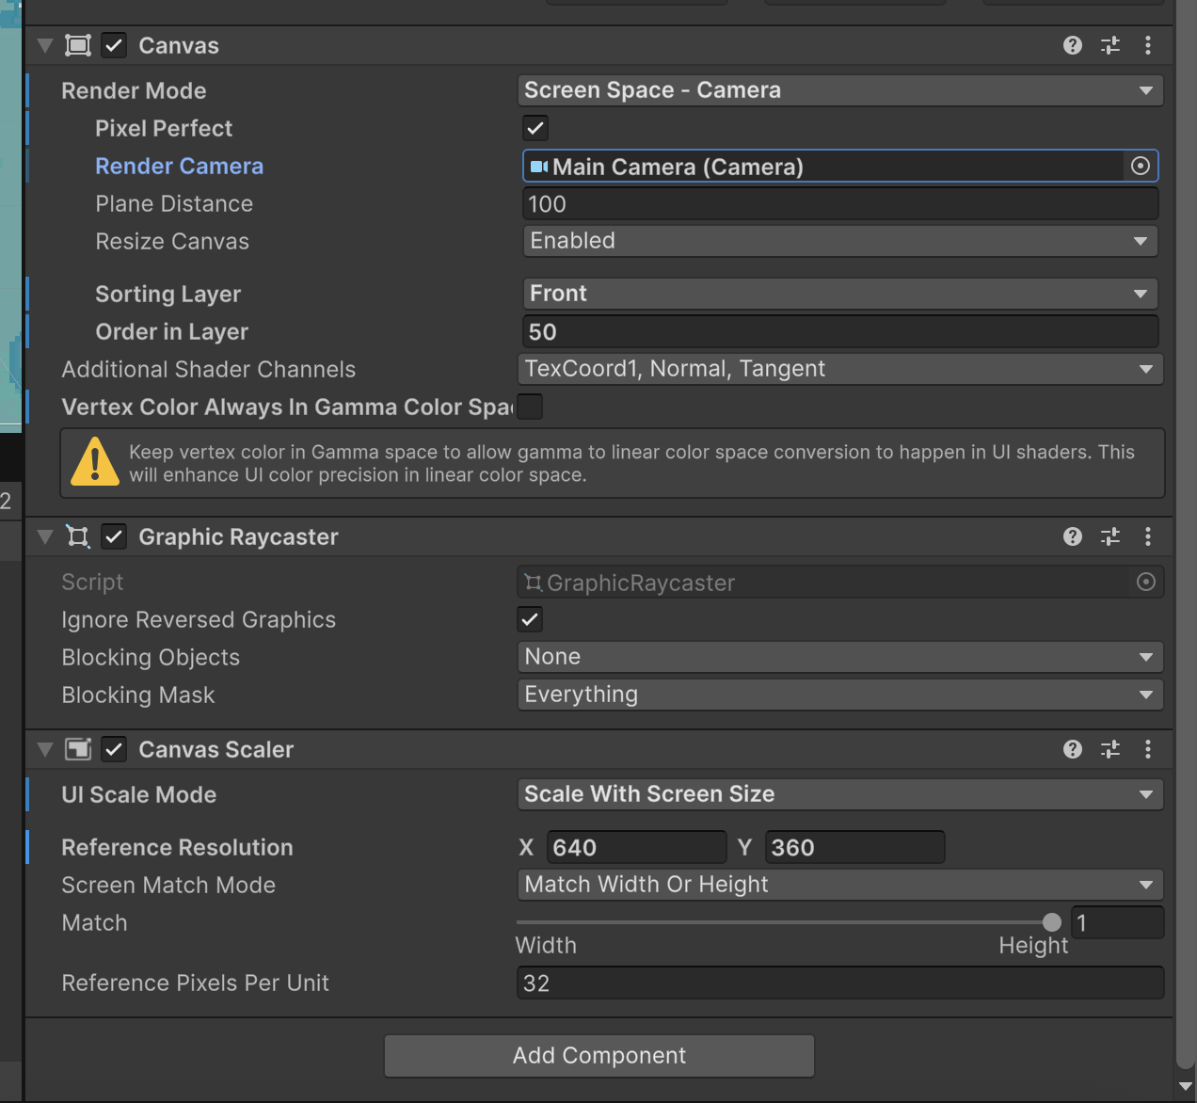Collapse the Canvas Scaler foldout arrow
1197x1103 pixels.
pos(44,749)
